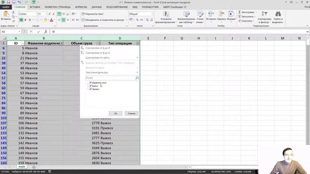The height and width of the screenshot is (174, 310).
Task: Click center horizontal align toggle
Action: (63, 20)
